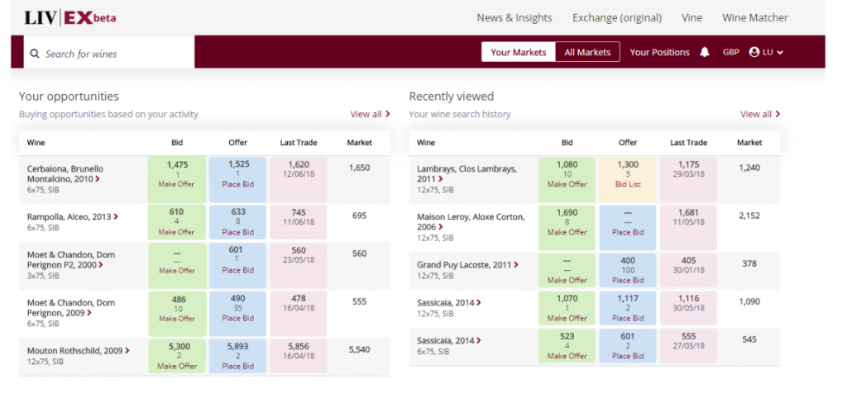This screenshot has width=847, height=412.
Task: Make Offer on Lambrays bid 1,080
Action: (x=567, y=184)
